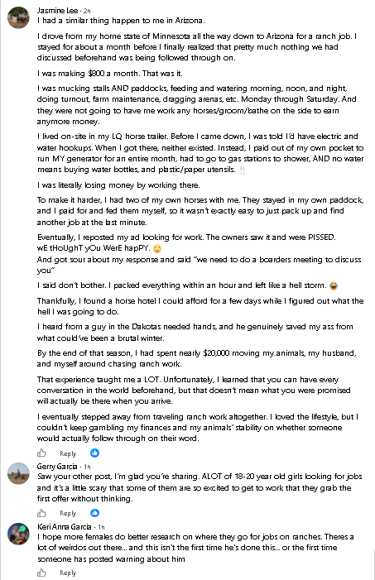This screenshot has width=375, height=580.
Task: Reply to Keri Anna Garcia's comment
Action: 68,573
